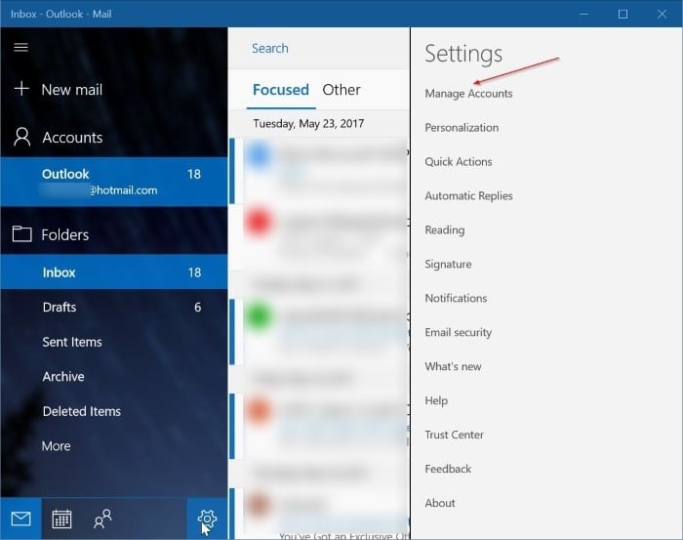Maximize the Mail window
Image resolution: width=683 pixels, height=540 pixels.
[x=623, y=14]
